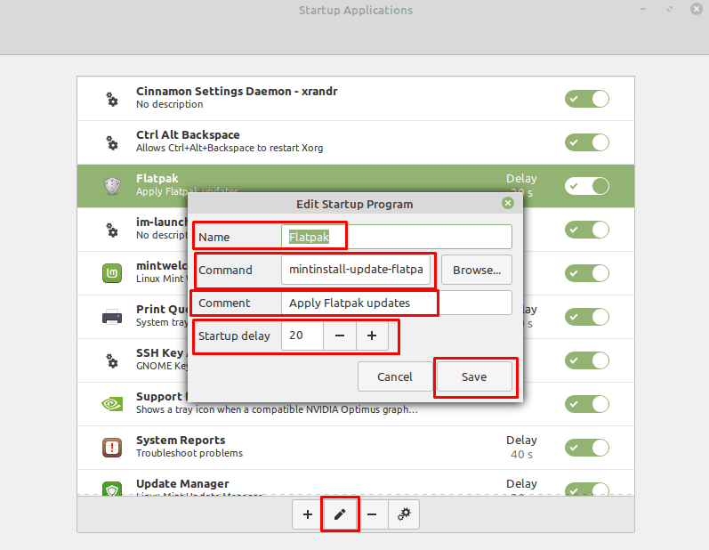Toggle the SSH Key agent switch
Screen dimensions: 709x550
click(x=587, y=360)
